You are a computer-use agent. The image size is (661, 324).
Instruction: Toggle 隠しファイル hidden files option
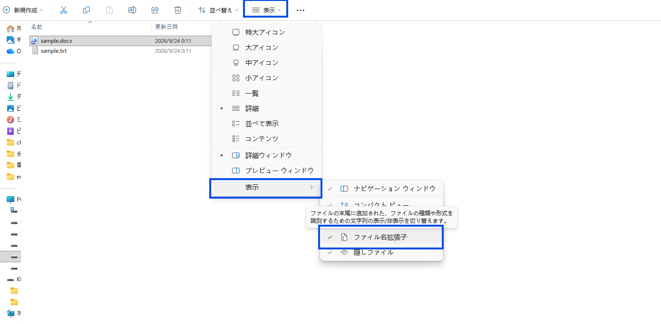tap(381, 252)
